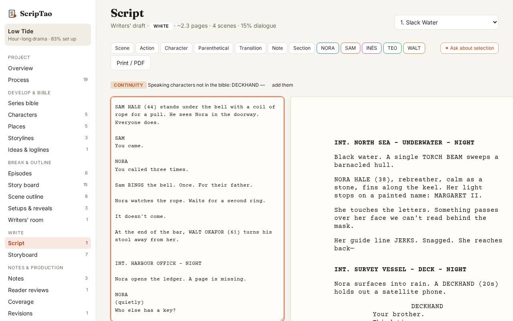Screen dimensions: 513x321
Task: Go to Setups & reveals
Action: (48, 208)
